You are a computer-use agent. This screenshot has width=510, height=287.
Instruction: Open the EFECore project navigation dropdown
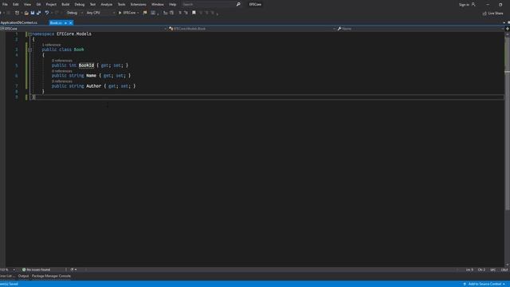coord(84,29)
